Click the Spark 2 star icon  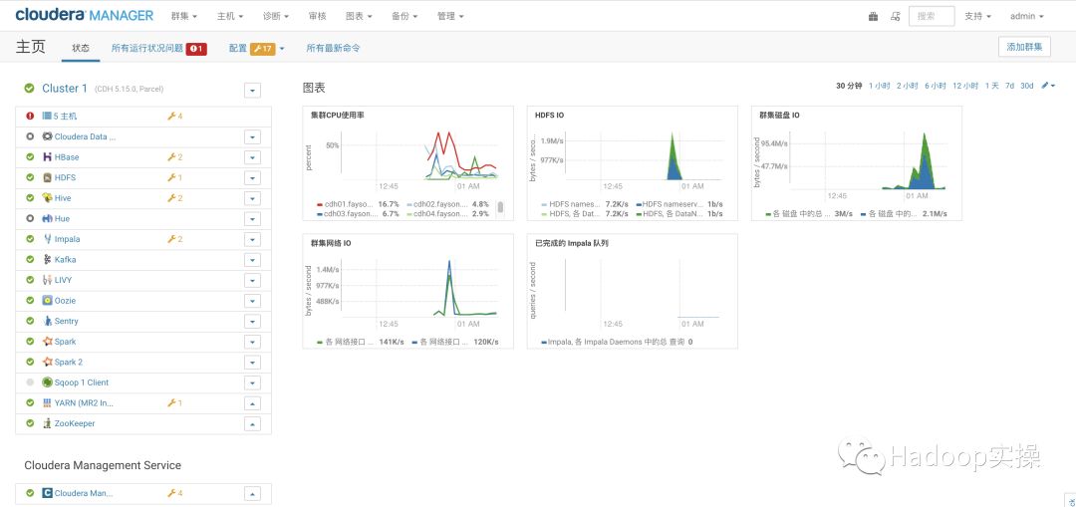click(48, 362)
